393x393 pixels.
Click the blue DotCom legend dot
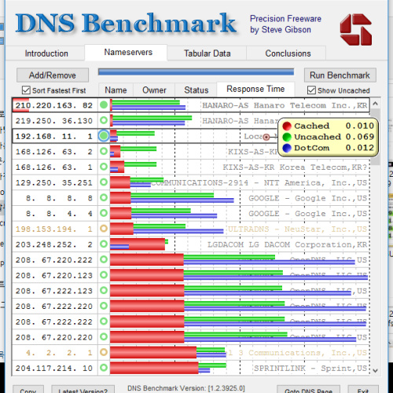tap(287, 148)
